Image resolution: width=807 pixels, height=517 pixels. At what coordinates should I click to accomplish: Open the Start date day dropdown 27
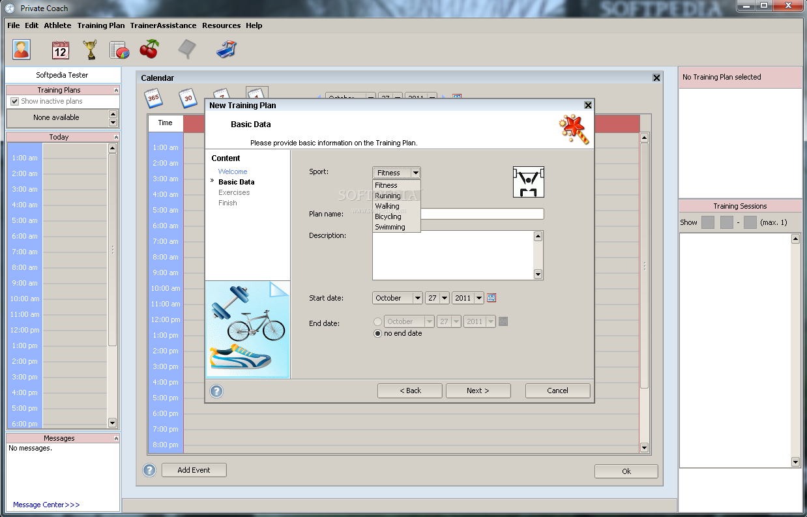[x=437, y=298]
